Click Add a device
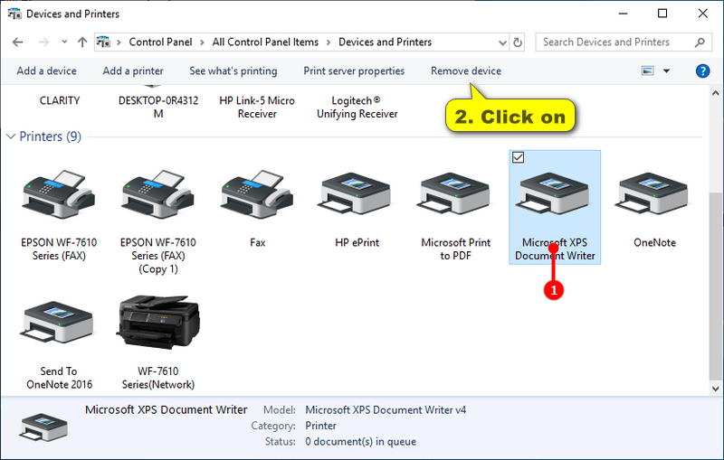The image size is (724, 460). tap(47, 71)
